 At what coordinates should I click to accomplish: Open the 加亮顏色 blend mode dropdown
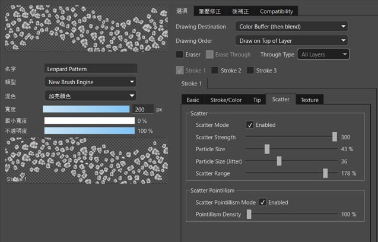90,95
